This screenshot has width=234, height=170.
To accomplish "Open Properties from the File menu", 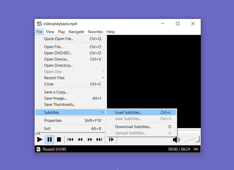I will click(71, 121).
